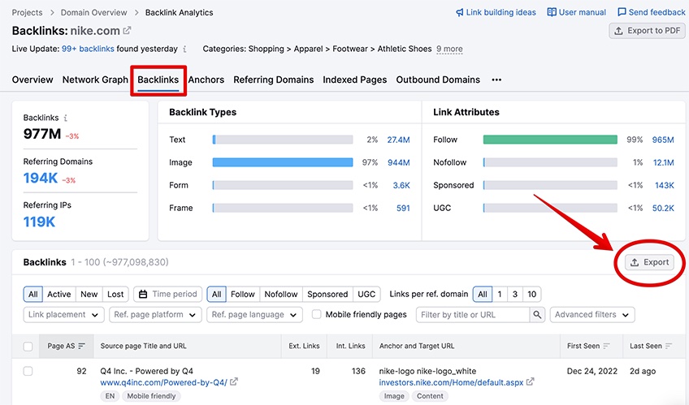Click the Live Update info icon
Viewport: 689px width, 405px height.
point(184,50)
